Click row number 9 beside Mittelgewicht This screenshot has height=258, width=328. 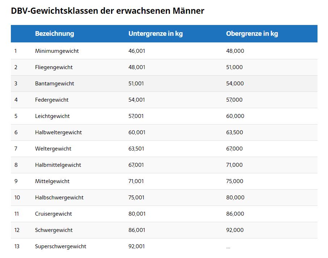point(16,182)
